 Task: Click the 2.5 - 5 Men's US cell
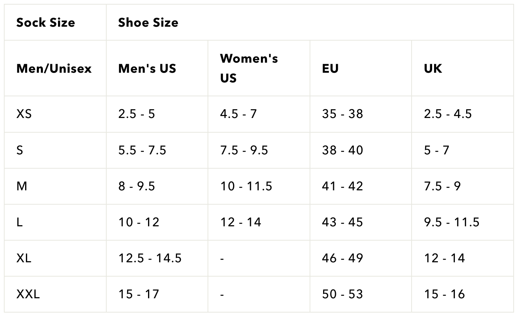(157, 114)
